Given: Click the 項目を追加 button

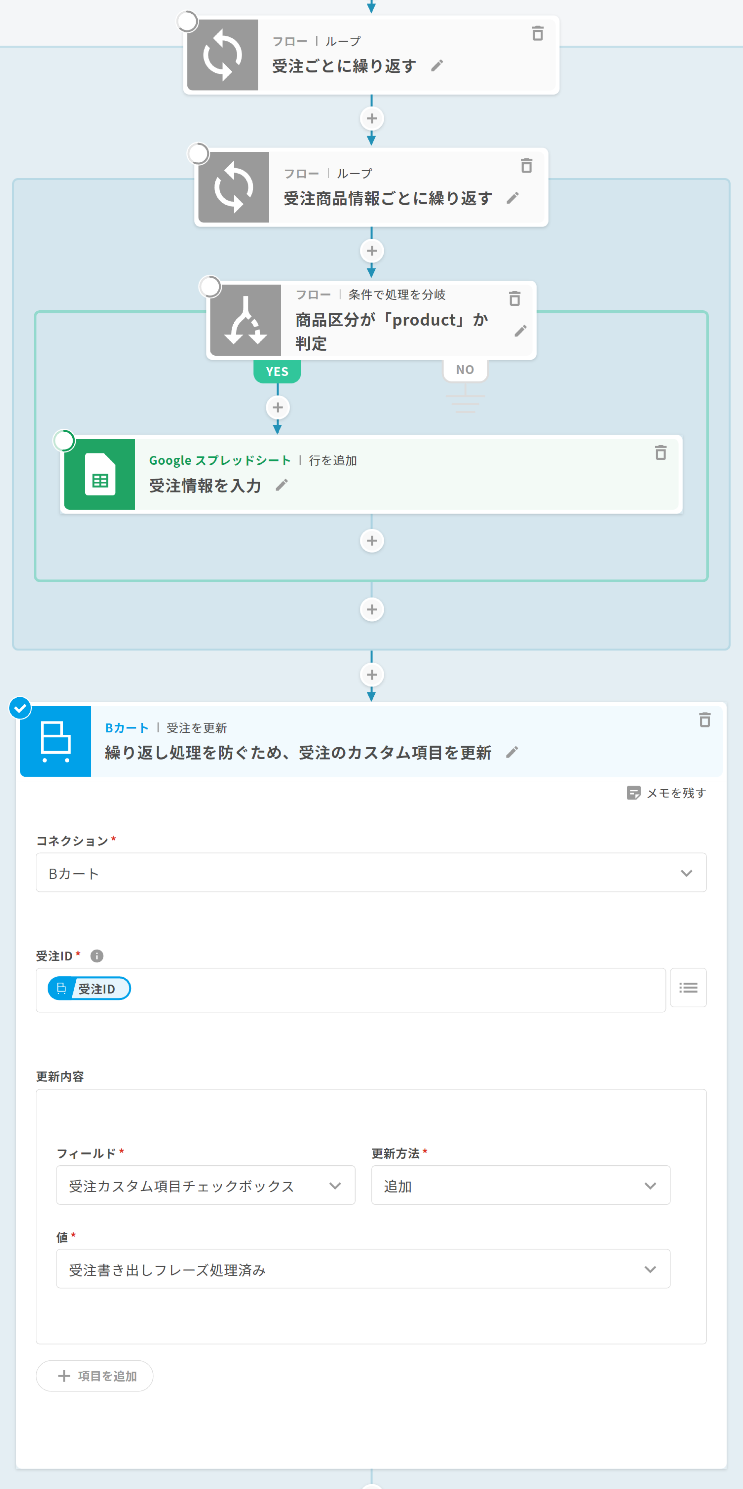Looking at the screenshot, I should [95, 1376].
